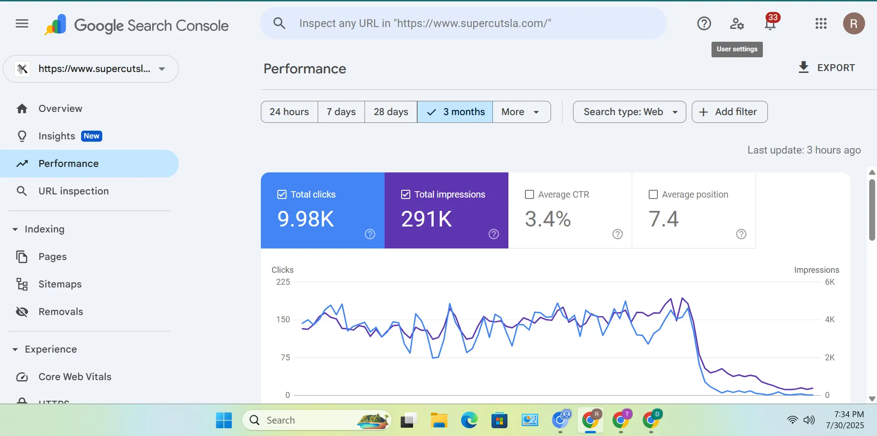The width and height of the screenshot is (877, 436).
Task: Uncheck the Total clicks checkbox
Action: (x=282, y=194)
